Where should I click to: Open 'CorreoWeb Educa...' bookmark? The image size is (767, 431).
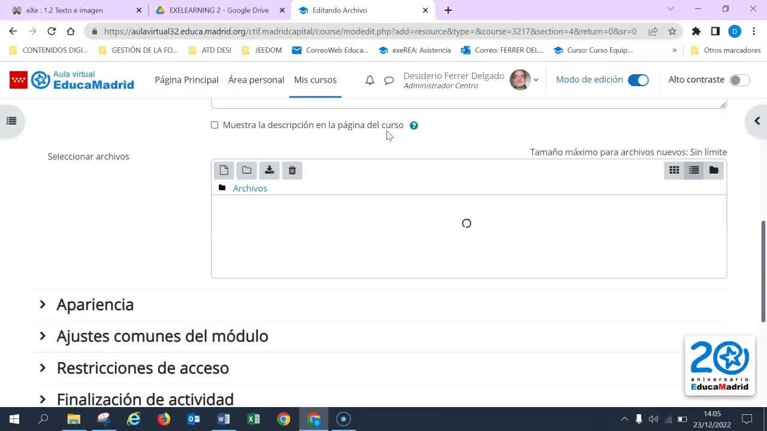[x=330, y=50]
